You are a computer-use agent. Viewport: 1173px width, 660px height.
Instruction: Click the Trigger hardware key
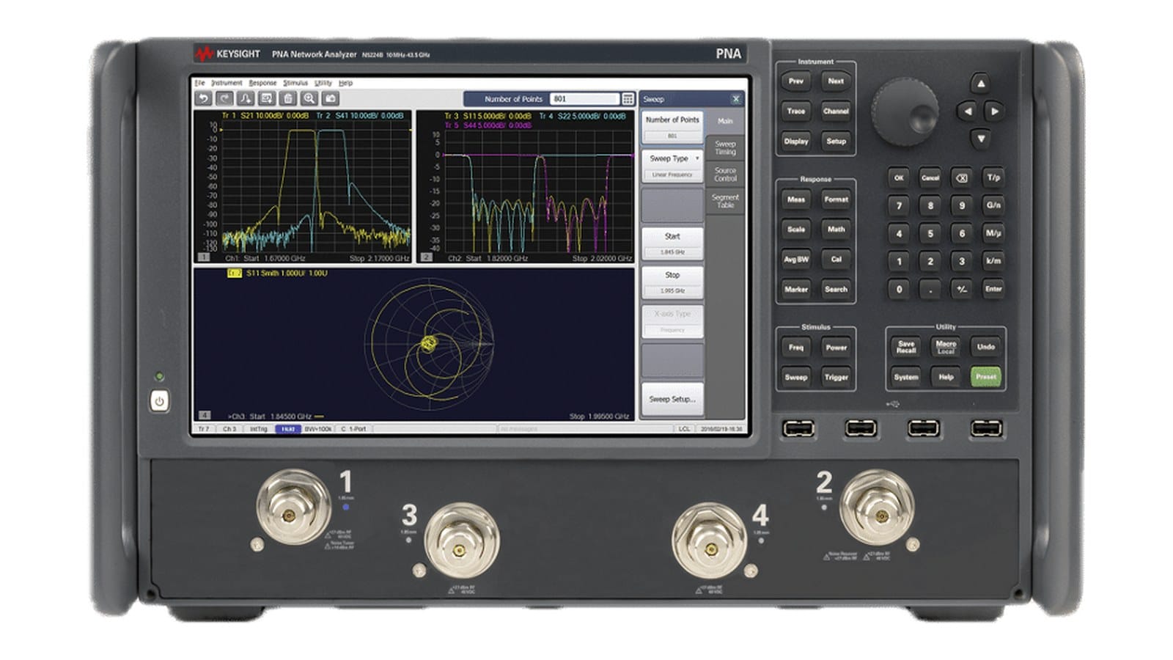836,377
